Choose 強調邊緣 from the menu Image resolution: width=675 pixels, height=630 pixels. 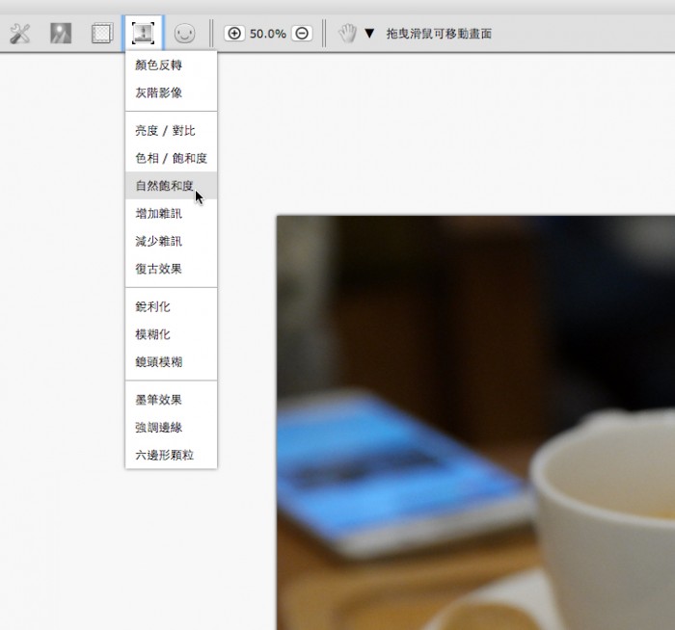tap(171, 427)
